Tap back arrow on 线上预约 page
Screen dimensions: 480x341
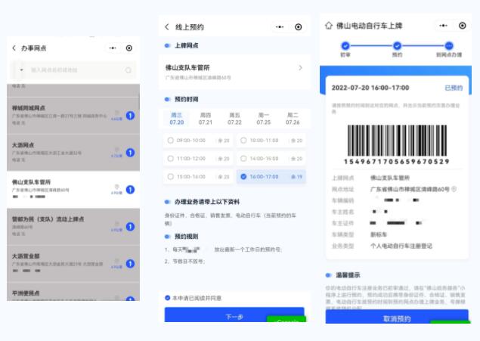click(167, 27)
